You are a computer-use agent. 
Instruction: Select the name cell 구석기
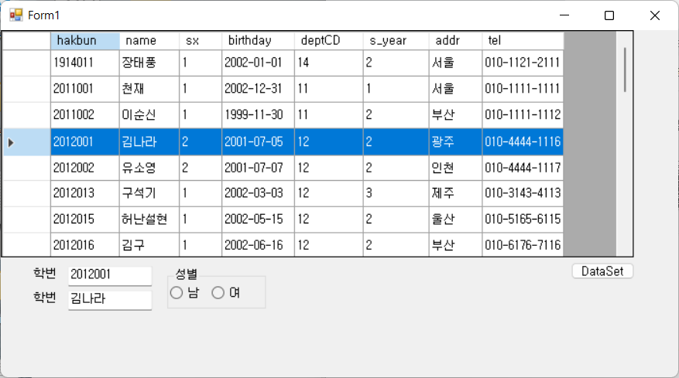(149, 193)
